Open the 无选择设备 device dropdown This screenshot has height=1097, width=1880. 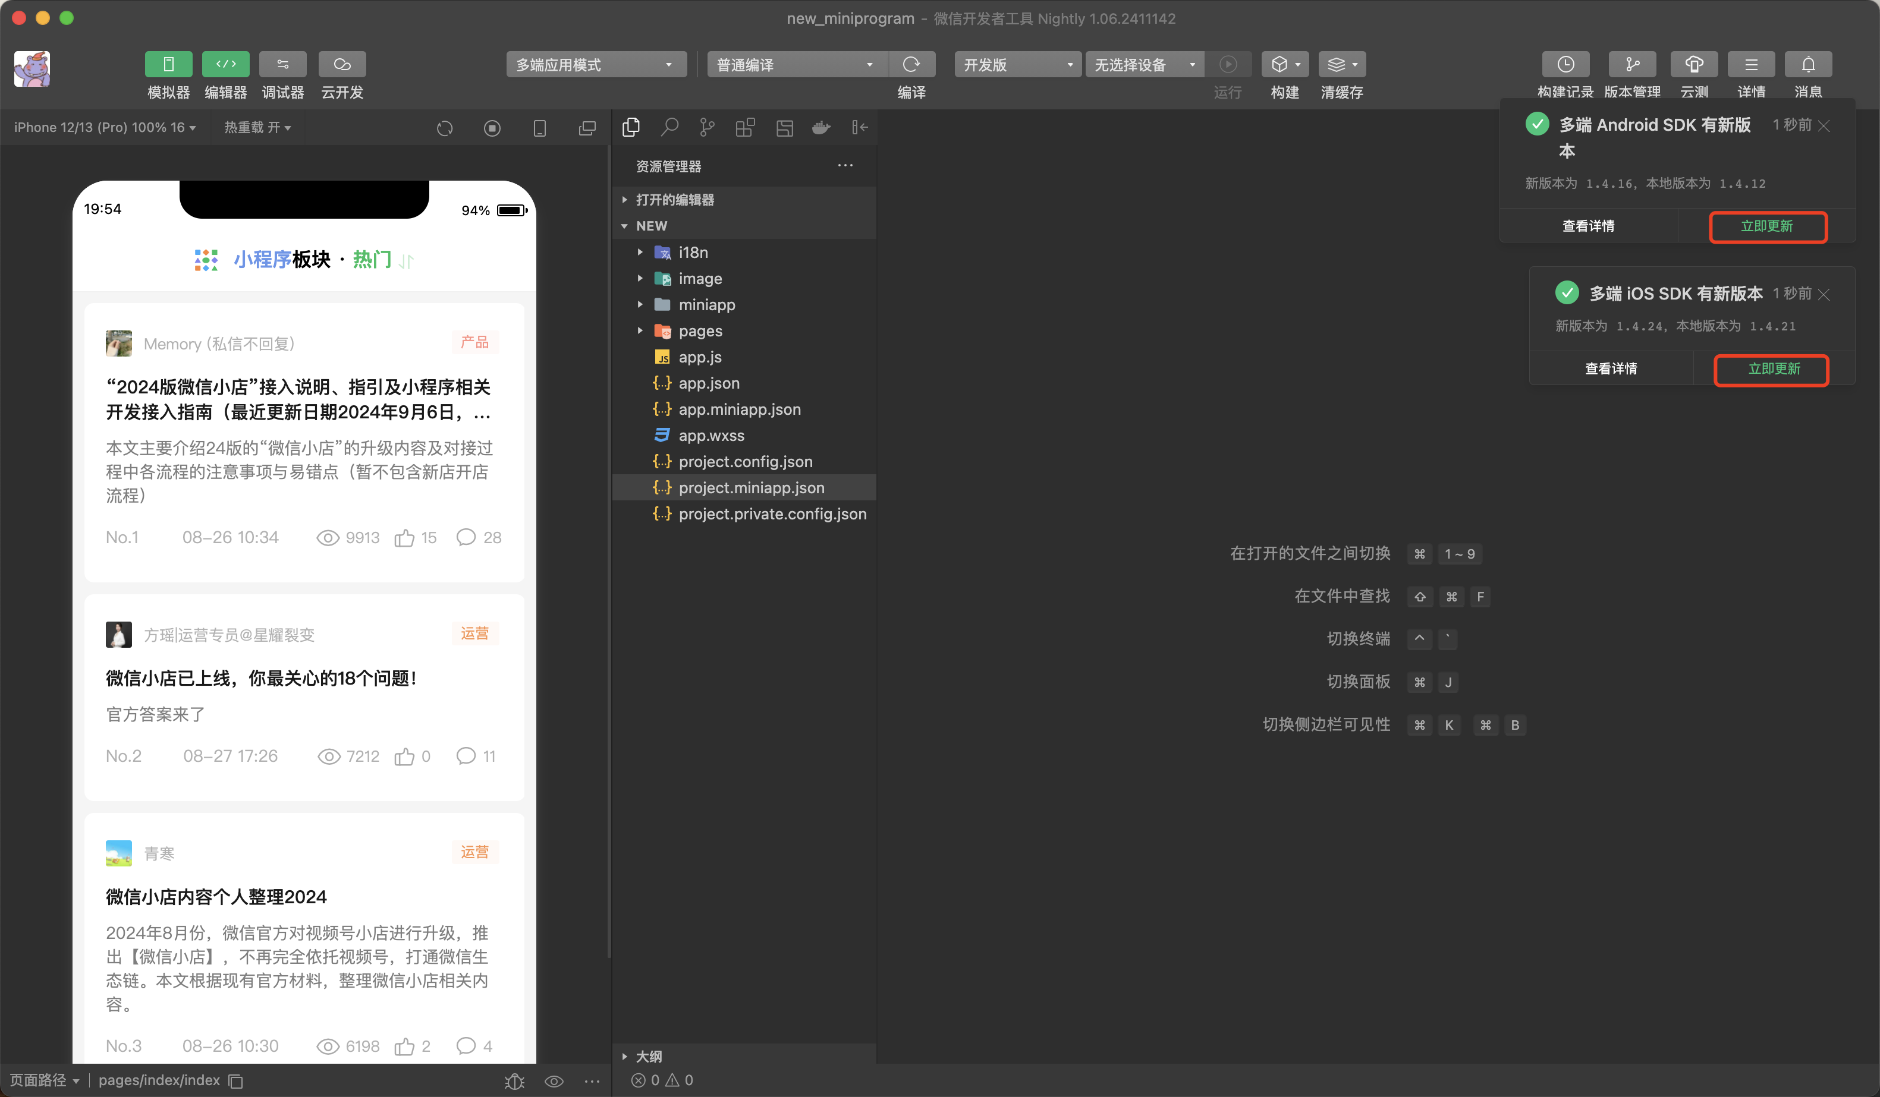tap(1145, 65)
